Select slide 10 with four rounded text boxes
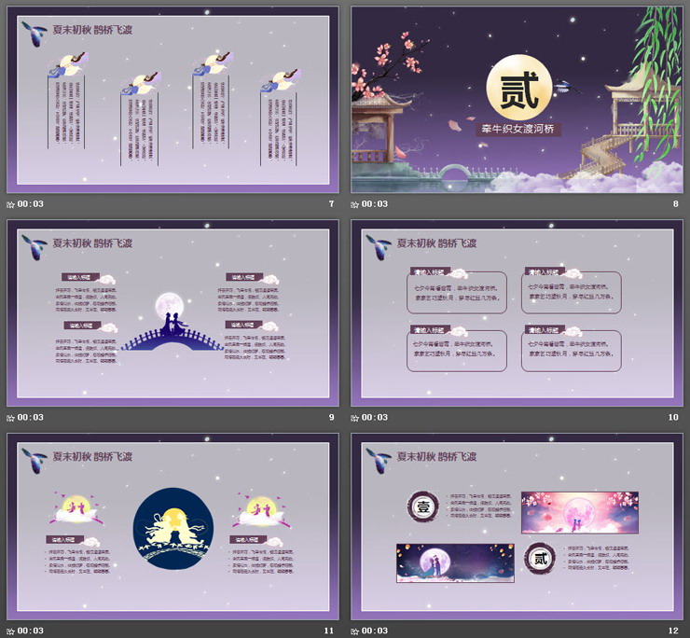The image size is (690, 638). click(x=516, y=313)
